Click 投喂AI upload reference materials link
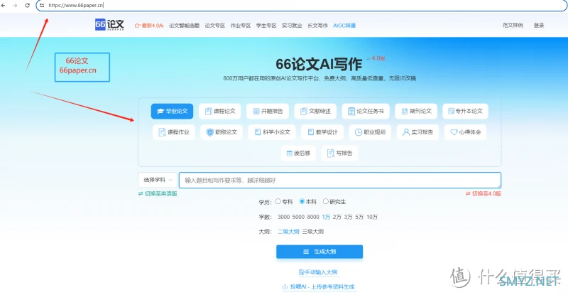The image size is (568, 295). click(x=318, y=286)
